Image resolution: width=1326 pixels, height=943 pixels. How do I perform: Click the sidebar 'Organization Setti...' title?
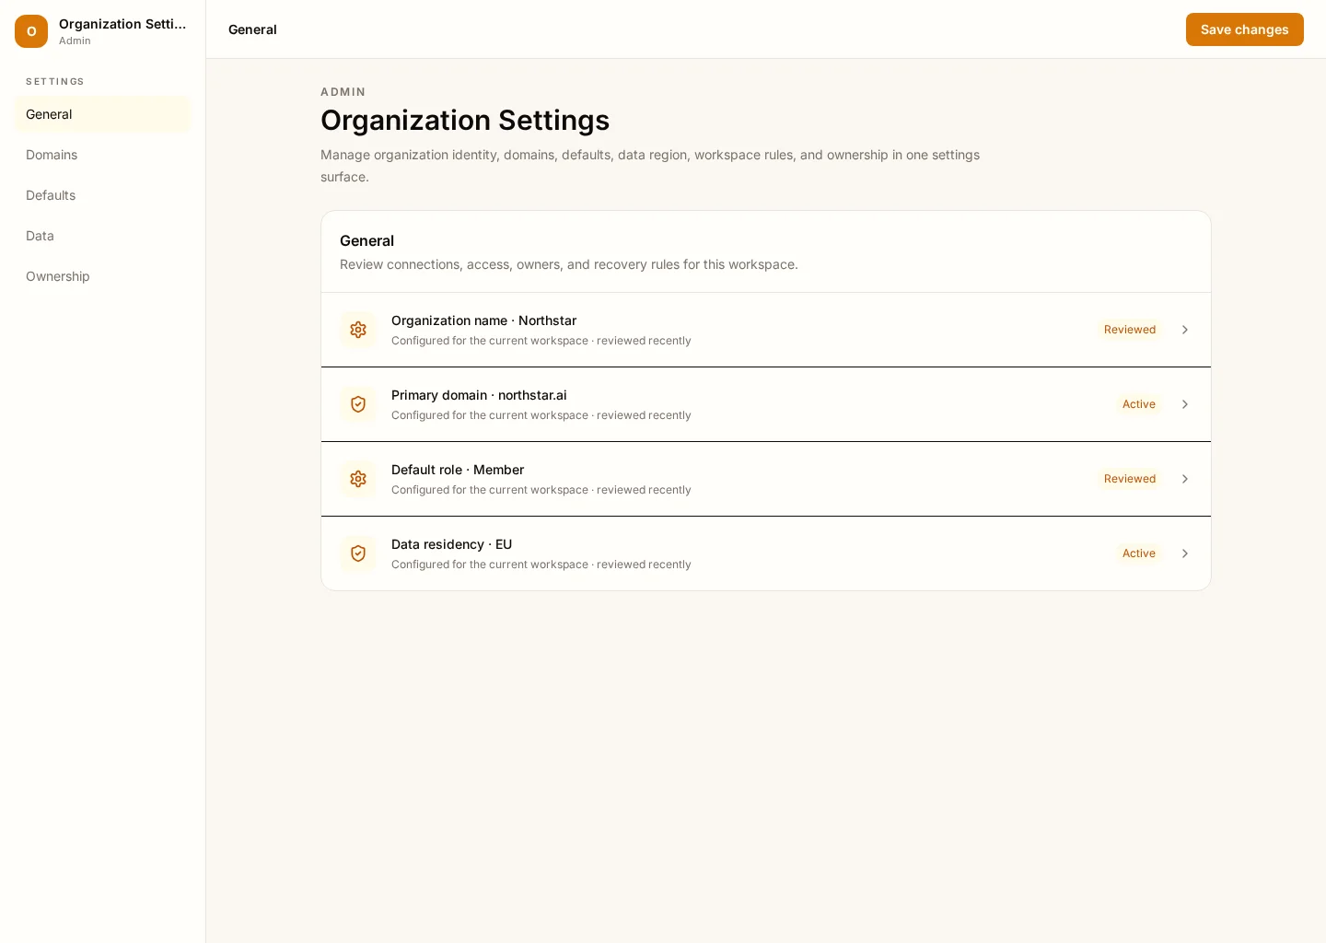tap(122, 24)
